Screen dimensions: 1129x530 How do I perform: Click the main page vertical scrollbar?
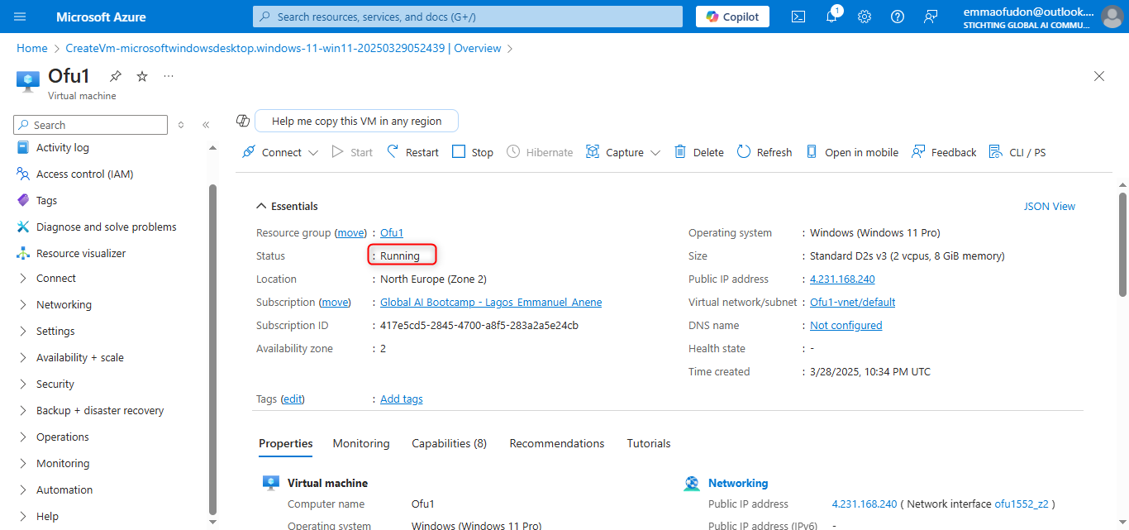(1122, 244)
